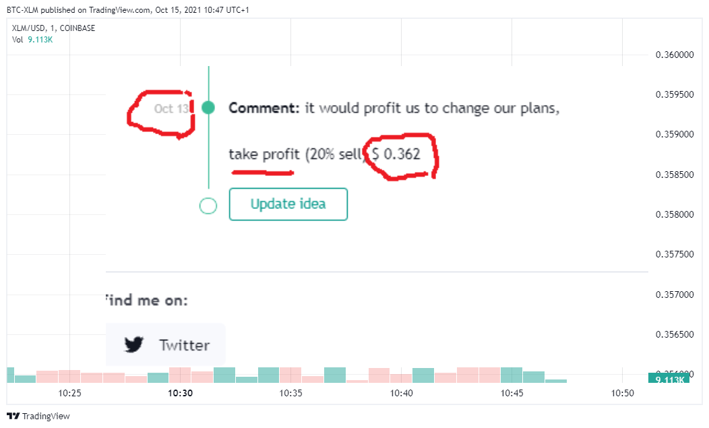Click the bold Comment: label text
The width and height of the screenshot is (709, 428).
point(264,108)
